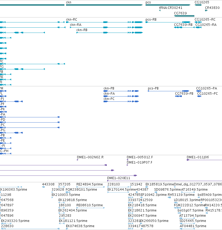Select the CG7639 gene bar

[184, 16]
